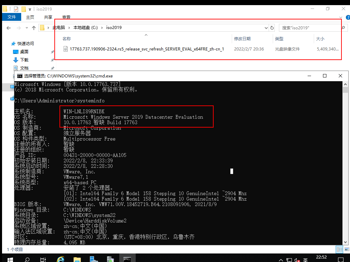Click the pin icon beside 文档
Screen dimensions: 350x262
52,68
